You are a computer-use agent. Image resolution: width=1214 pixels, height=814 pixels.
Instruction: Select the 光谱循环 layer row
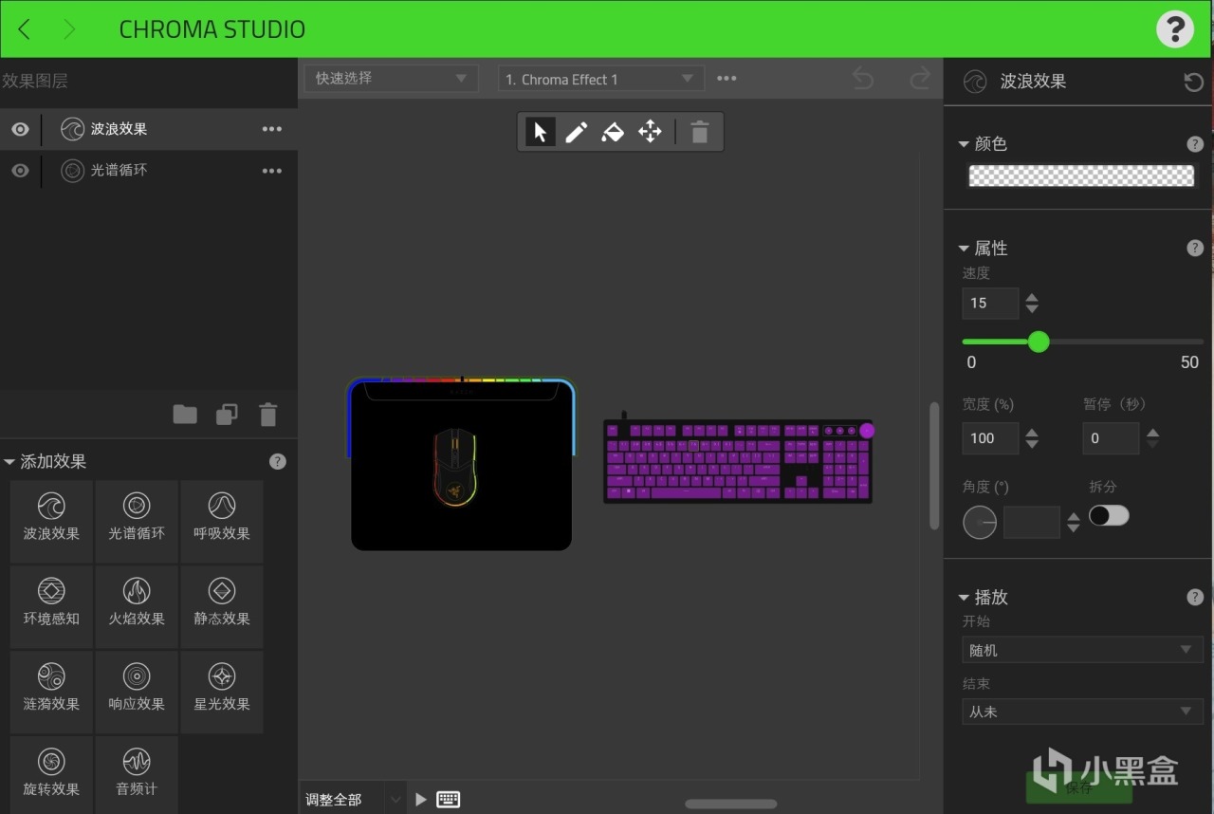149,171
